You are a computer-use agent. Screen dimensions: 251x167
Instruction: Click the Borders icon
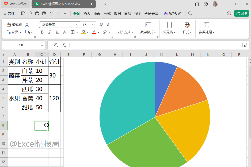(x=73, y=32)
